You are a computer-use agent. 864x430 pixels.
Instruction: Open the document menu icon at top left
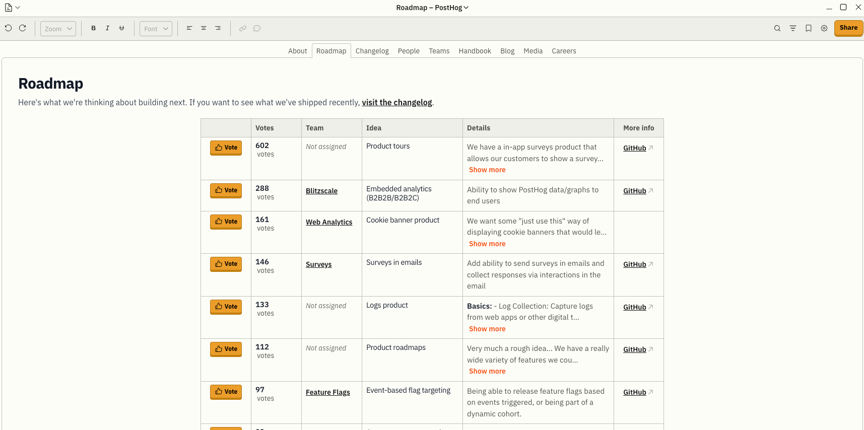point(12,8)
